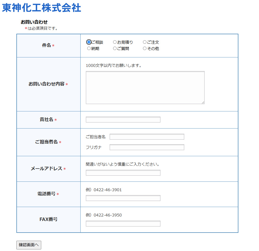Viewport: 259px width, 251px height.
Task: Click the 東神化工株式会社 heading
Action: [x=41, y=8]
